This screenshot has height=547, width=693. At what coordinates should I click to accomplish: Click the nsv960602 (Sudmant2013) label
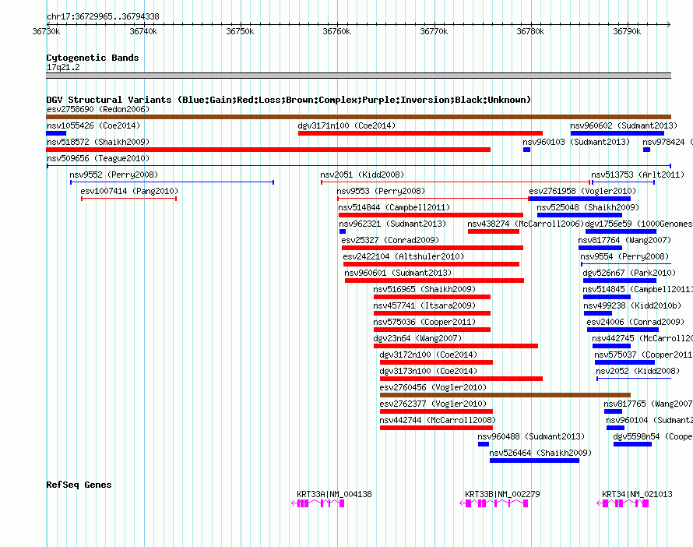coord(624,125)
